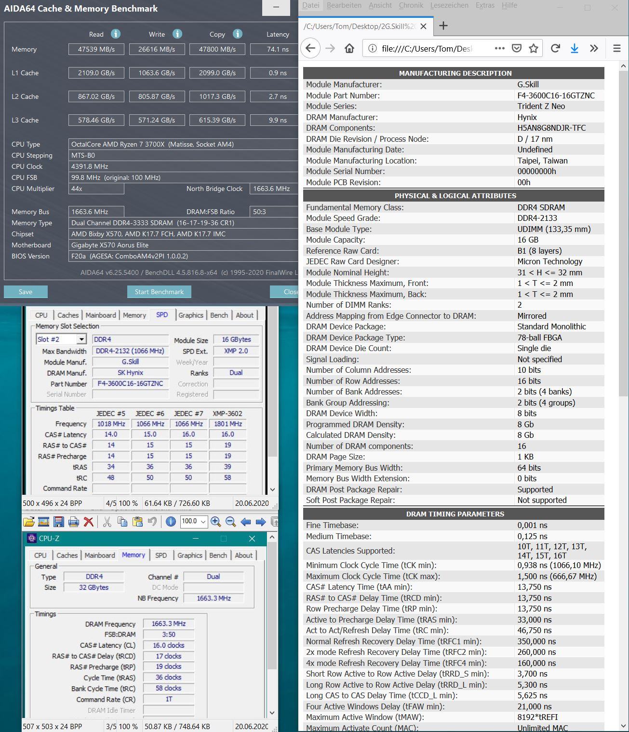Click Copy info icon in AIDA64 benchmark
Image resolution: width=629 pixels, height=732 pixels.
(237, 34)
